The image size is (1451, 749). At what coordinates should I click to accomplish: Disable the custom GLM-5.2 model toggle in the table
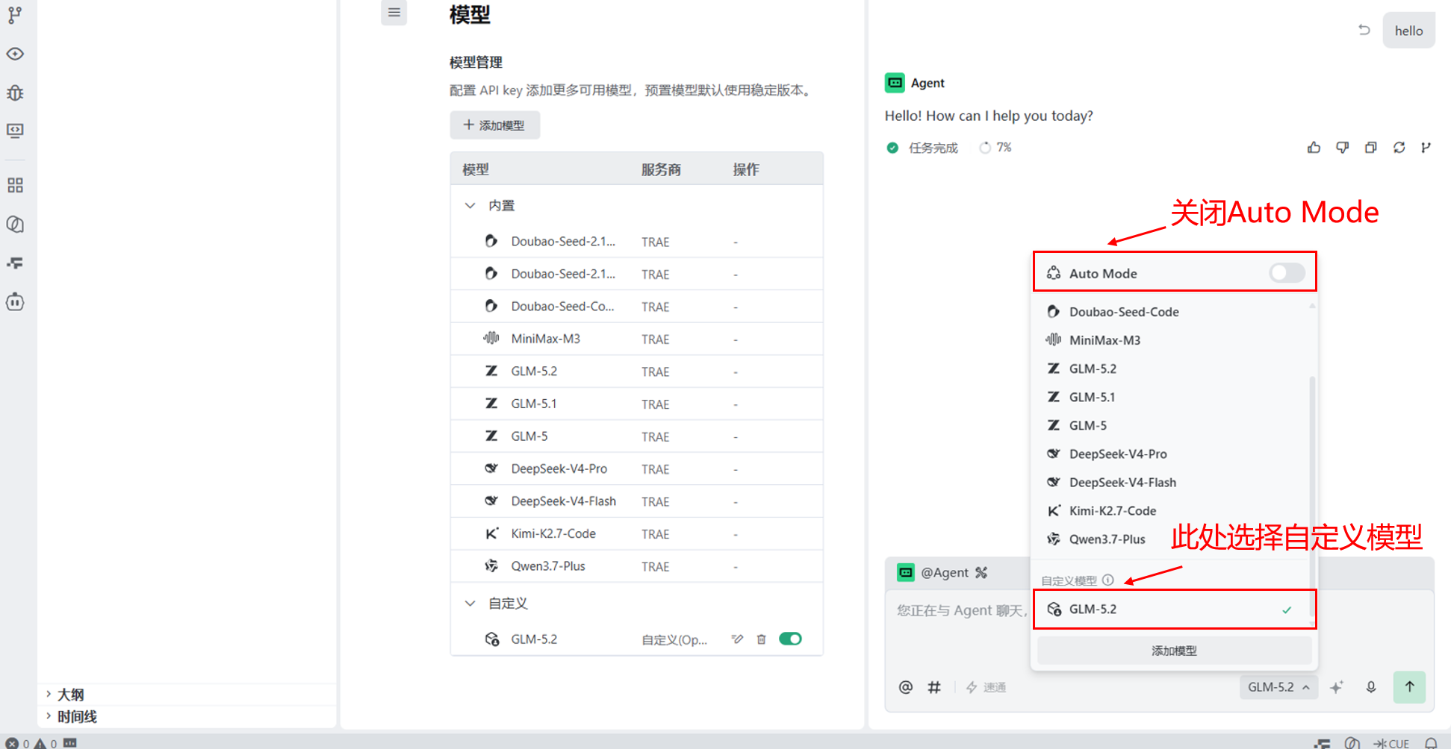point(790,639)
